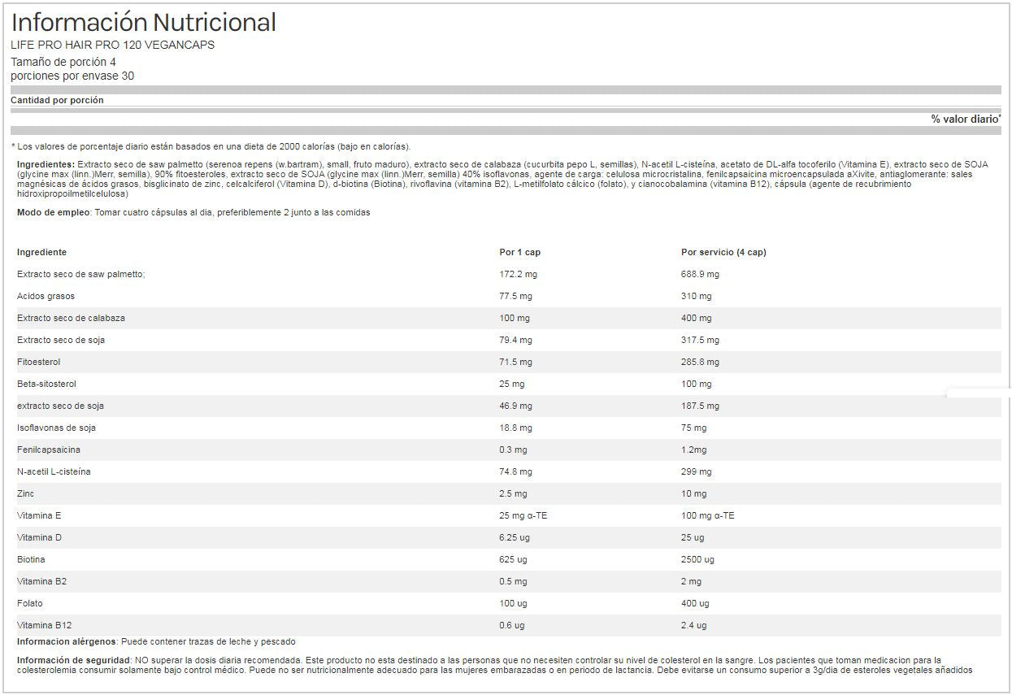Click the 'Vitamina D' row label
Screen dimensions: 1012x695
click(x=39, y=537)
